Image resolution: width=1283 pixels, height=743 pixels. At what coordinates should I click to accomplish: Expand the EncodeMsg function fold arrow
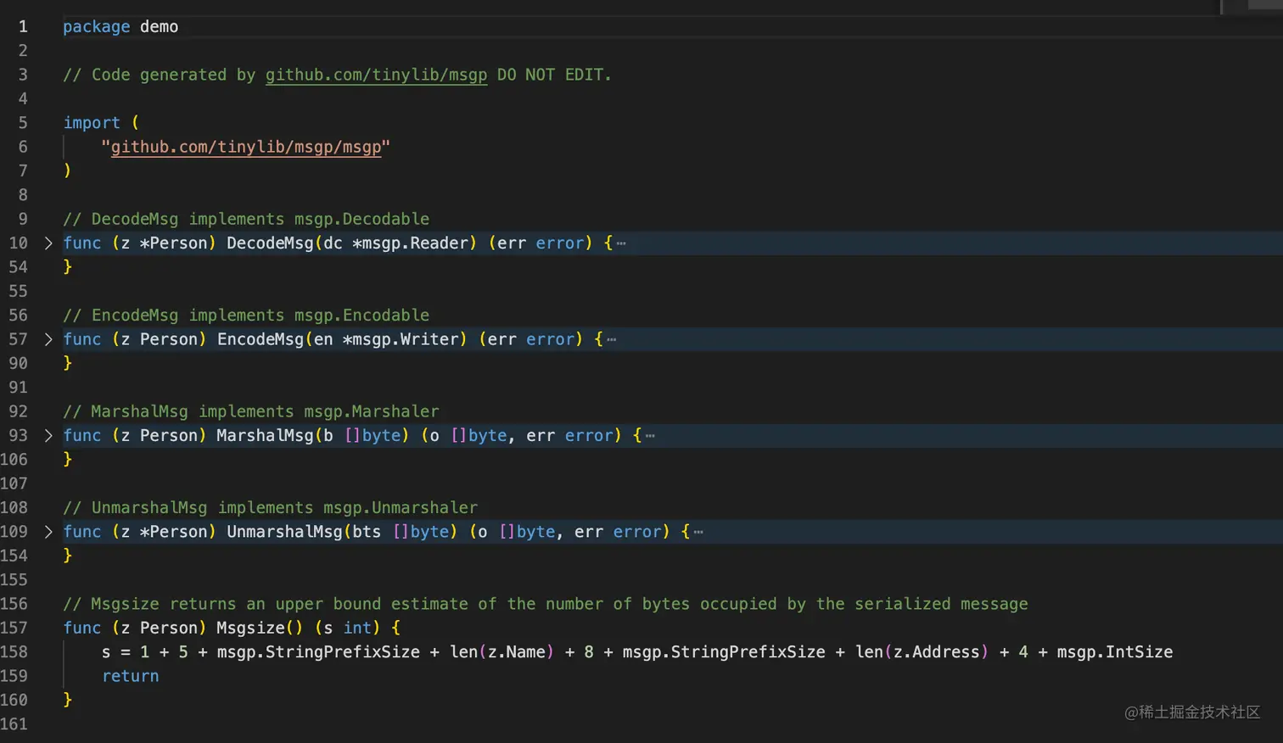48,338
